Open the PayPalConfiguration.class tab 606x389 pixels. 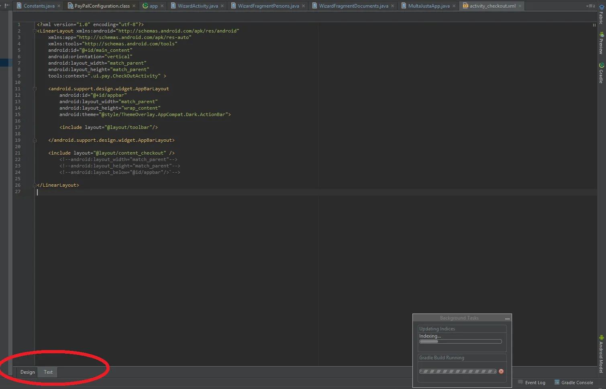pos(102,6)
